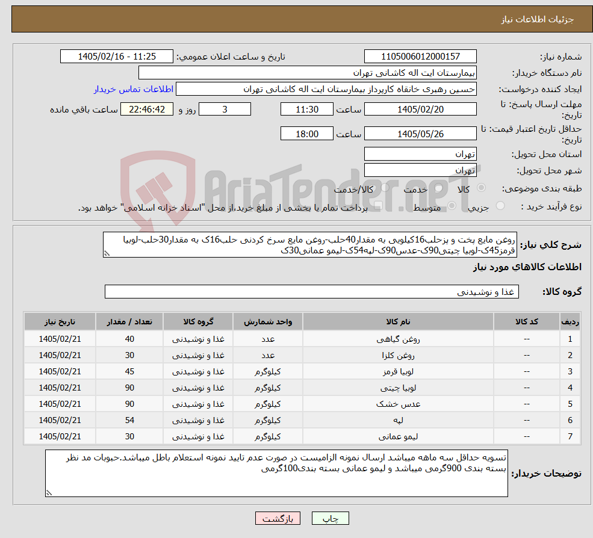Image resolution: width=593 pixels, height=538 pixels.
Task: Click the عدس خشک item name cell
Action: tap(398, 404)
